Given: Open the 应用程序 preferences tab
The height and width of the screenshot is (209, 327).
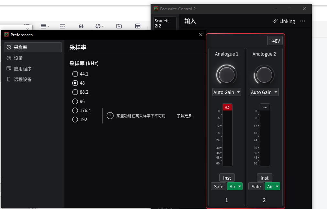Looking at the screenshot, I should coord(33,68).
